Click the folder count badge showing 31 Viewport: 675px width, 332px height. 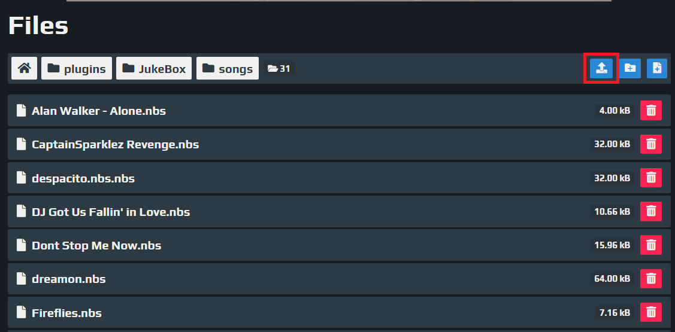(279, 68)
